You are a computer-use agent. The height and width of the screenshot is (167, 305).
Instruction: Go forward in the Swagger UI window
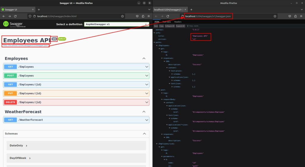click(x=10, y=16)
